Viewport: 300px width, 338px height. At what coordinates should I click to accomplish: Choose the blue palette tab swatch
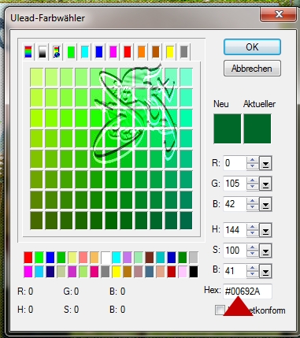(99, 52)
